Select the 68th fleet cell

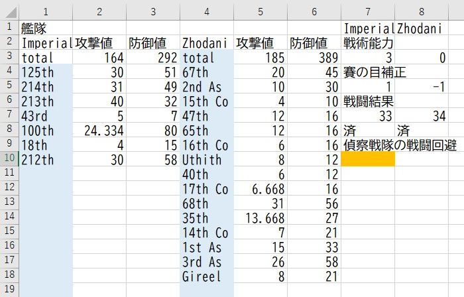click(x=207, y=203)
